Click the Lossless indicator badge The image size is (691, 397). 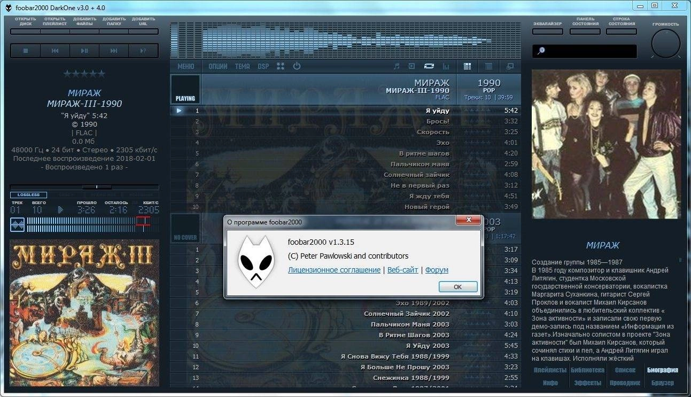pos(28,195)
